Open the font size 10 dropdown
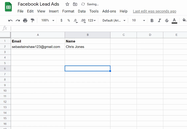 click(x=138, y=20)
